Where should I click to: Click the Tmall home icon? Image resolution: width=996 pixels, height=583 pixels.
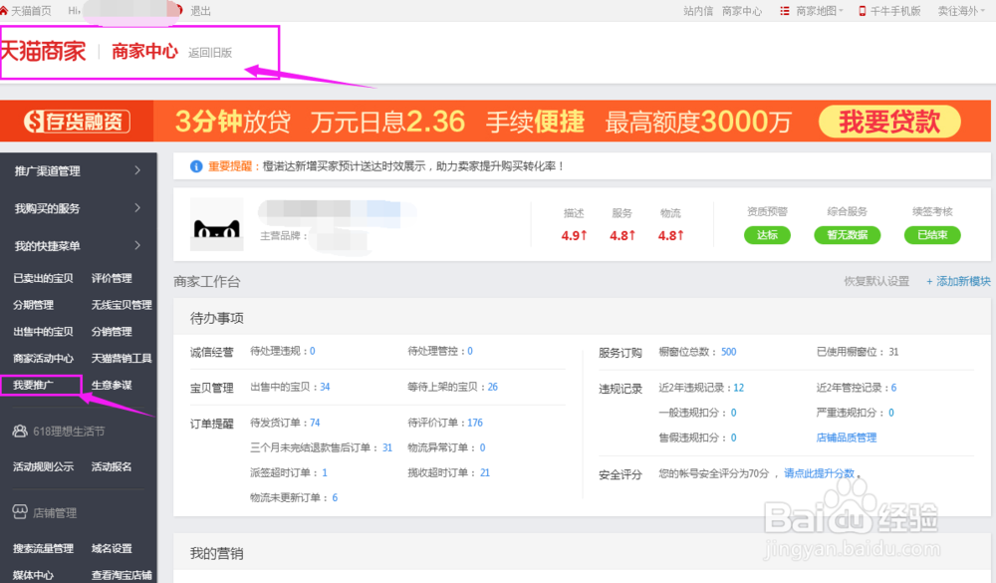pos(4,11)
